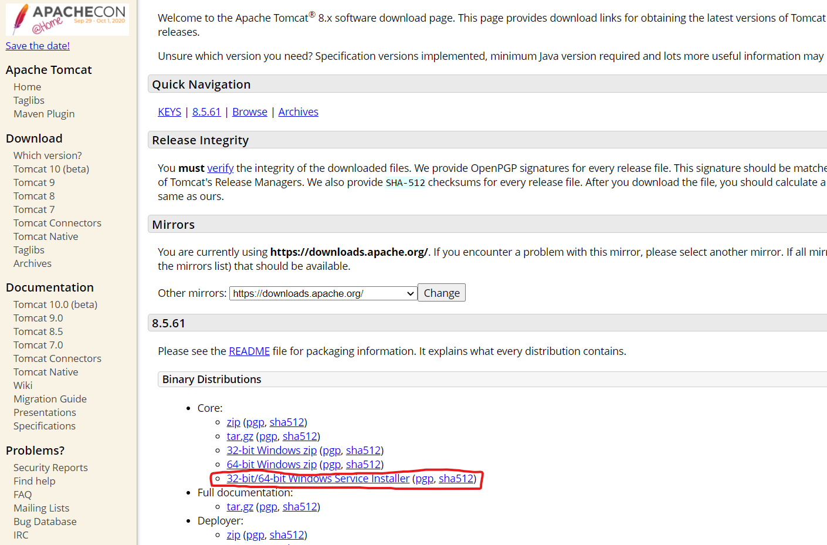This screenshot has height=545, width=827.
Task: Click the Change mirror button
Action: pos(442,293)
